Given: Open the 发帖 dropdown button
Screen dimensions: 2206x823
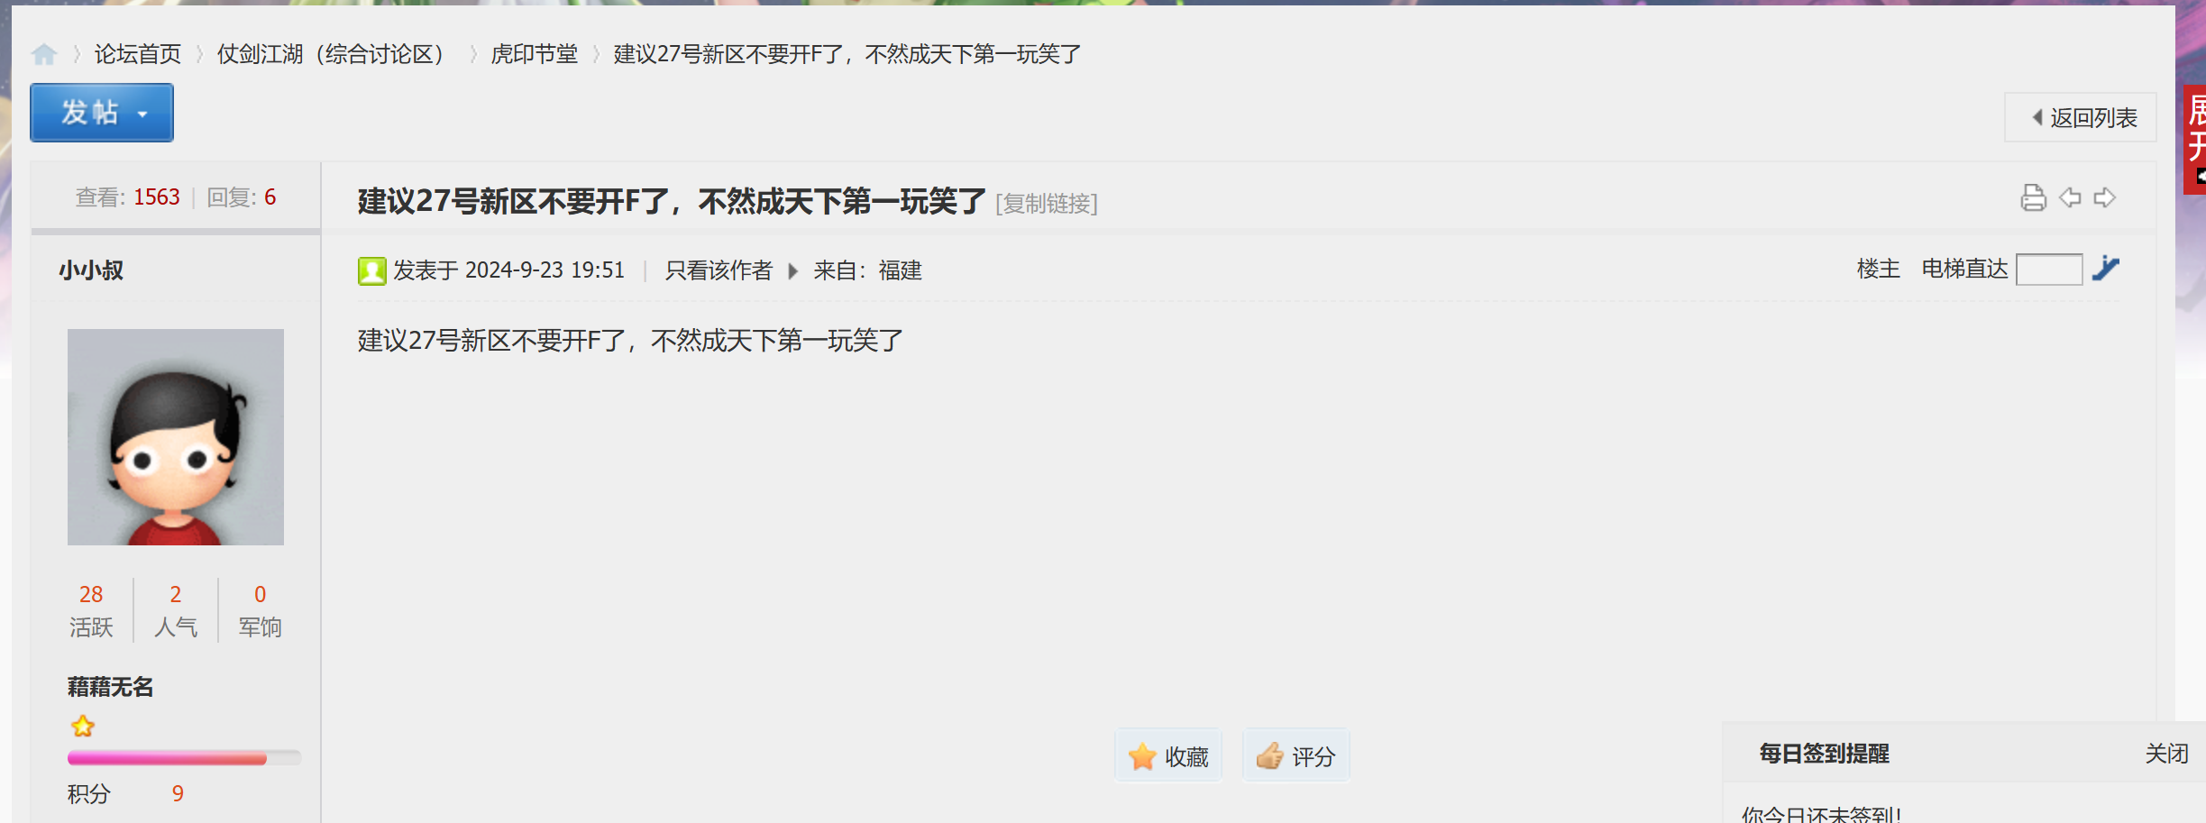Looking at the screenshot, I should pyautogui.click(x=102, y=113).
